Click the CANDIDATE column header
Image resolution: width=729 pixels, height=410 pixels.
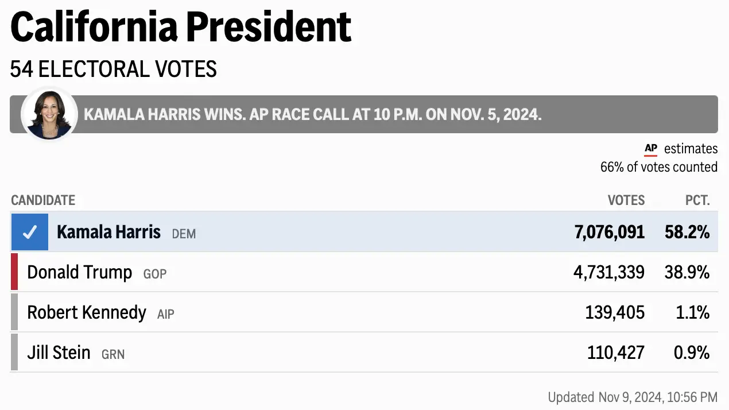tap(43, 200)
